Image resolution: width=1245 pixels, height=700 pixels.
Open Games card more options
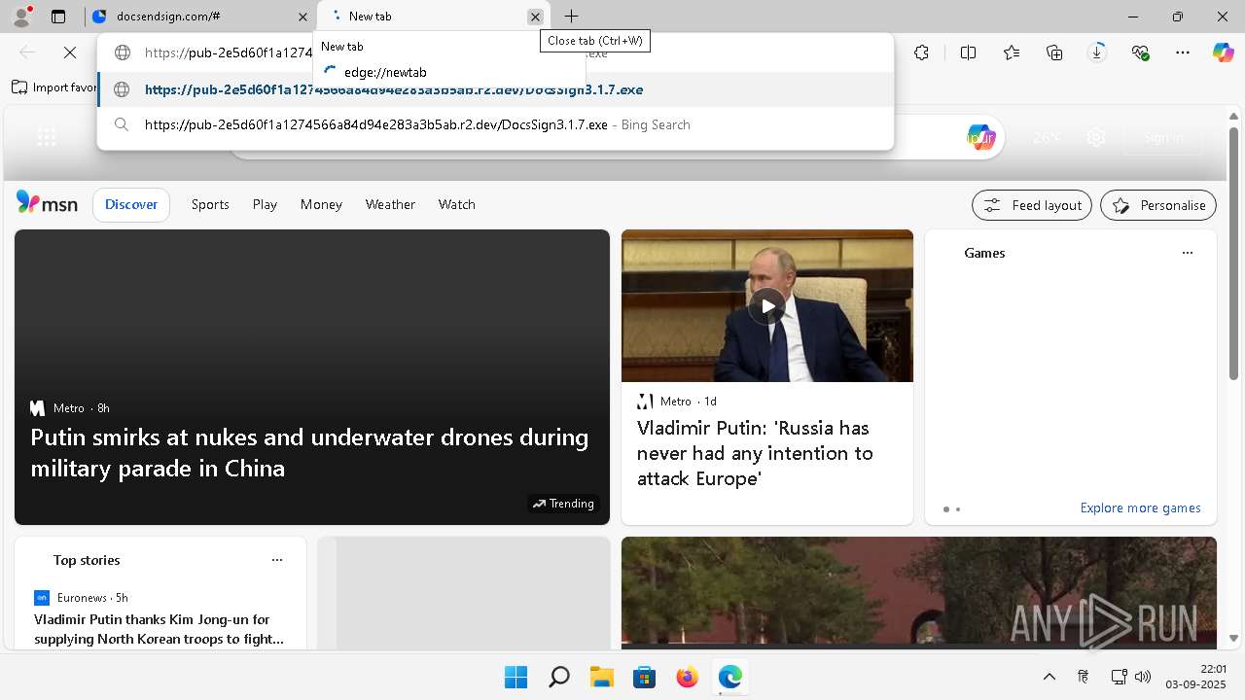pyautogui.click(x=1187, y=253)
